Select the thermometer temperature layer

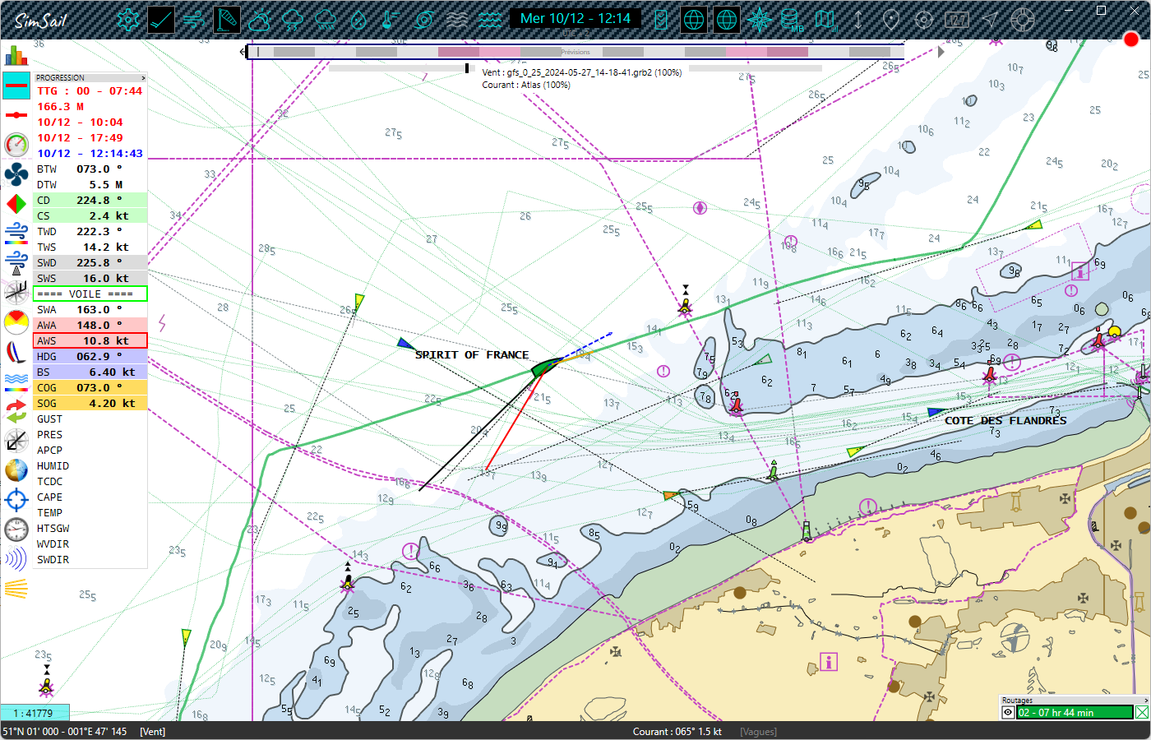[391, 20]
